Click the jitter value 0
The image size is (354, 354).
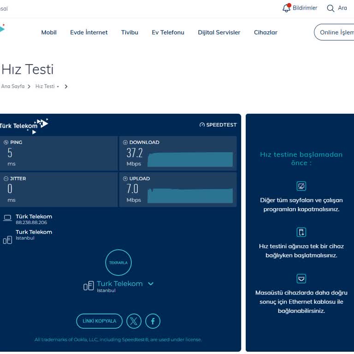(x=10, y=189)
